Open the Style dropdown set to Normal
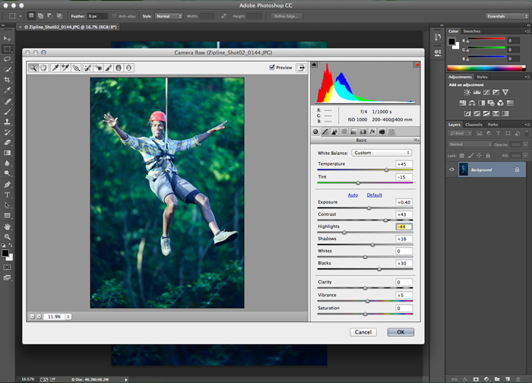532x383 pixels. point(169,15)
